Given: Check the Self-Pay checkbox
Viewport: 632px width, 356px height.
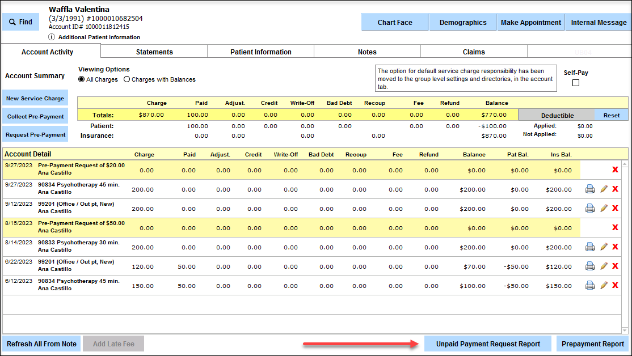Looking at the screenshot, I should (576, 83).
